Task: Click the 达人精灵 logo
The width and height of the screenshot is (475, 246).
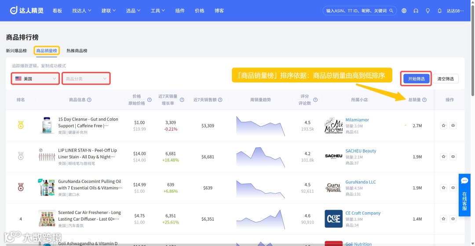Action: click(x=27, y=11)
